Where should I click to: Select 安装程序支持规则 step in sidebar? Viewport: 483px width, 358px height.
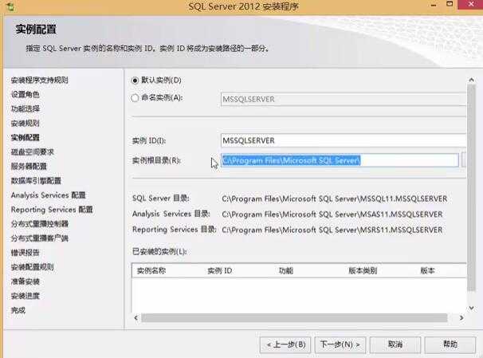tap(39, 80)
